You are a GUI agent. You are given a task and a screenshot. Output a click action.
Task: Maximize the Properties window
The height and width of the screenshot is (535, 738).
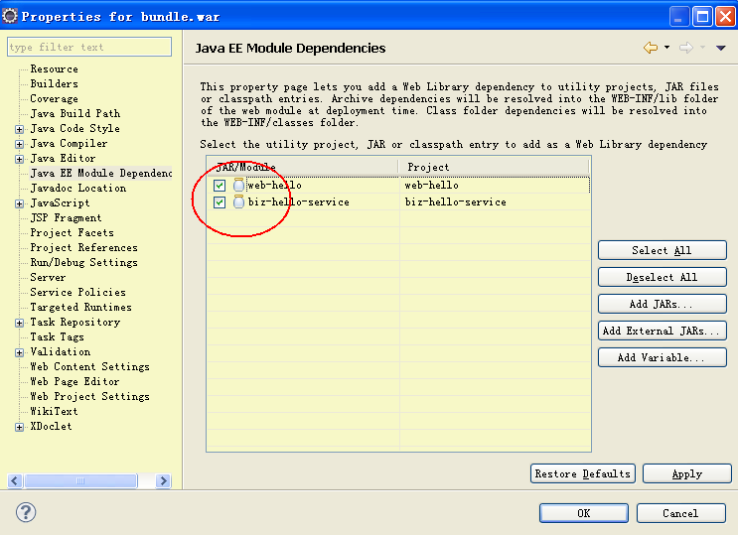[x=702, y=17]
